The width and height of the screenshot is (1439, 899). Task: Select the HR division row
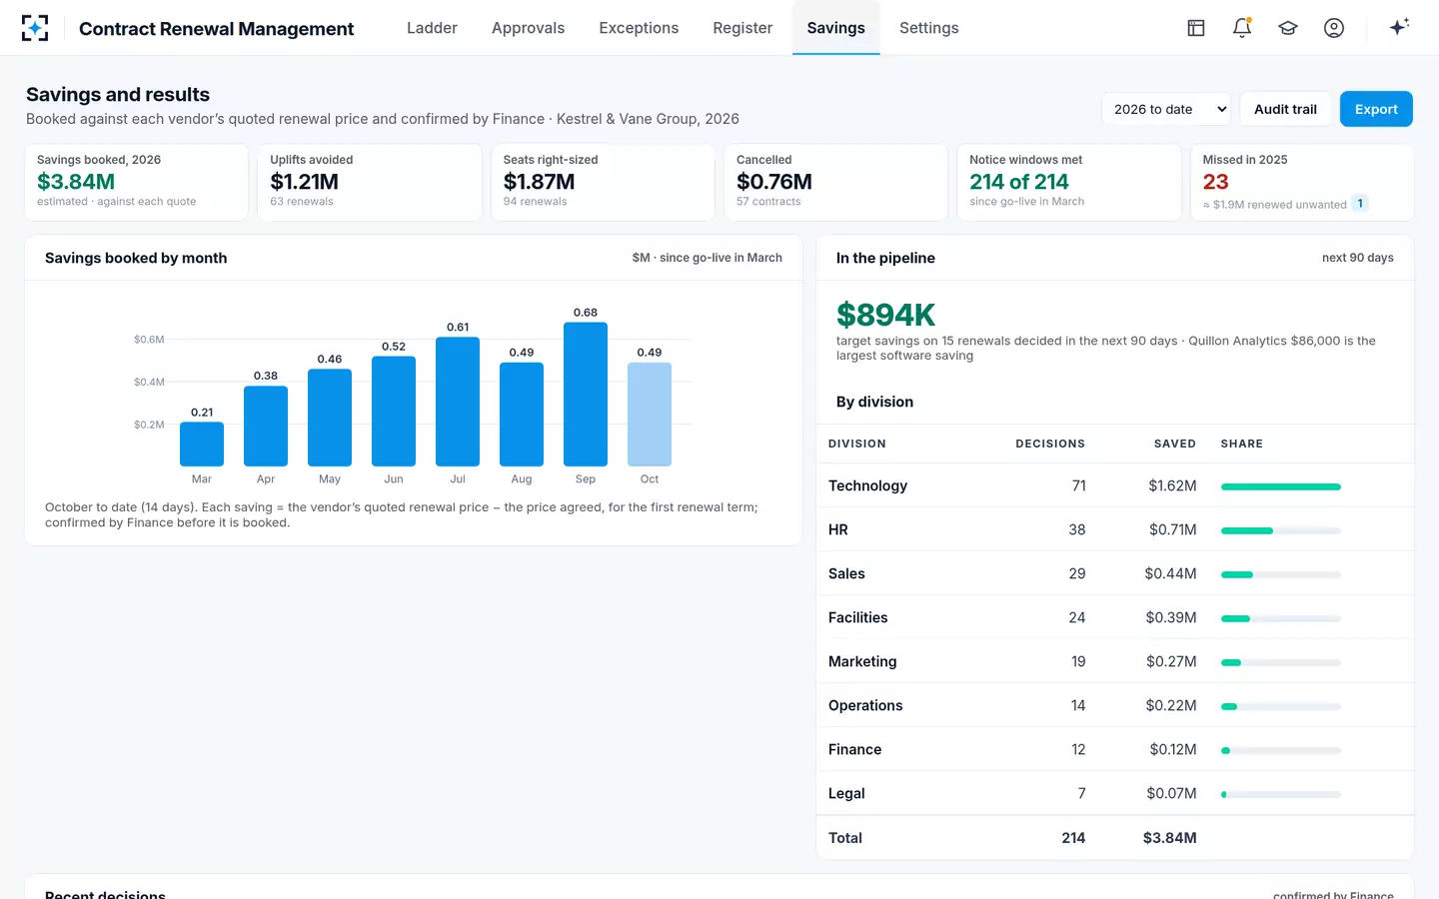[1115, 529]
